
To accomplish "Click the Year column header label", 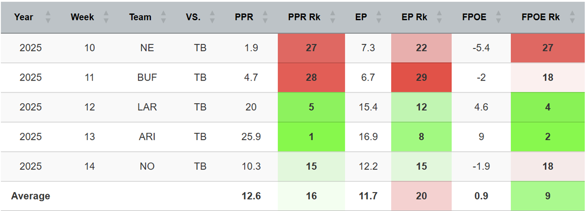I will click(x=24, y=17).
